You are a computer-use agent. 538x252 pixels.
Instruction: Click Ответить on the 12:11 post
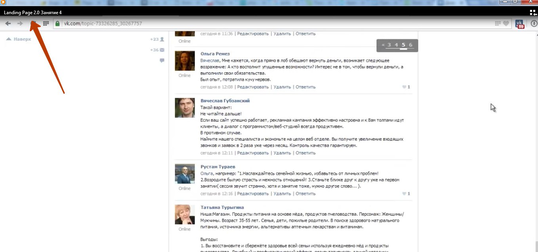tap(305, 153)
